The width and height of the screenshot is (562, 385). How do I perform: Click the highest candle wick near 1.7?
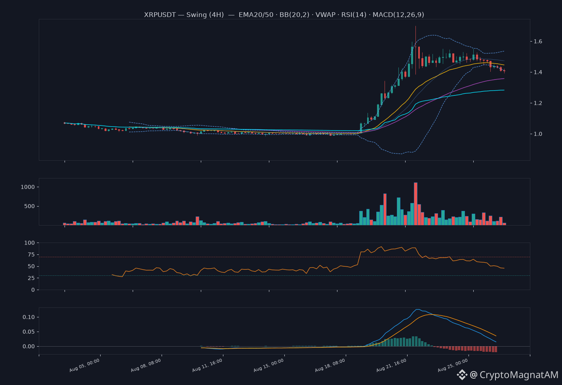tap(415, 27)
